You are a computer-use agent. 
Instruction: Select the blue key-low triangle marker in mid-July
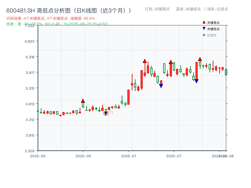[161, 85]
